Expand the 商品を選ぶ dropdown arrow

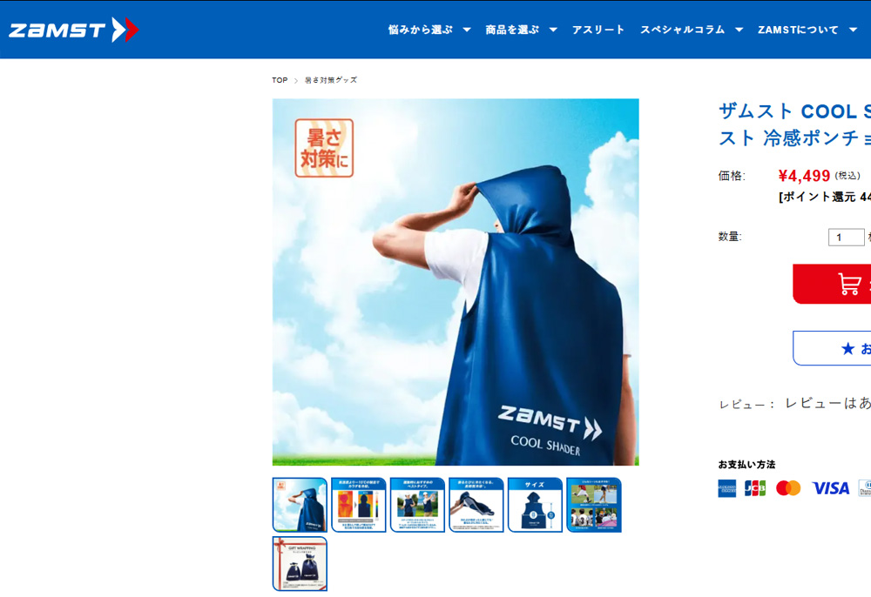[553, 30]
